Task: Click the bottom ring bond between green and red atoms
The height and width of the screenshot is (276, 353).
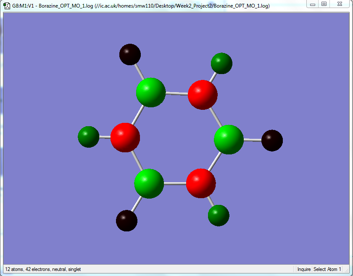Action: pyautogui.click(x=175, y=183)
